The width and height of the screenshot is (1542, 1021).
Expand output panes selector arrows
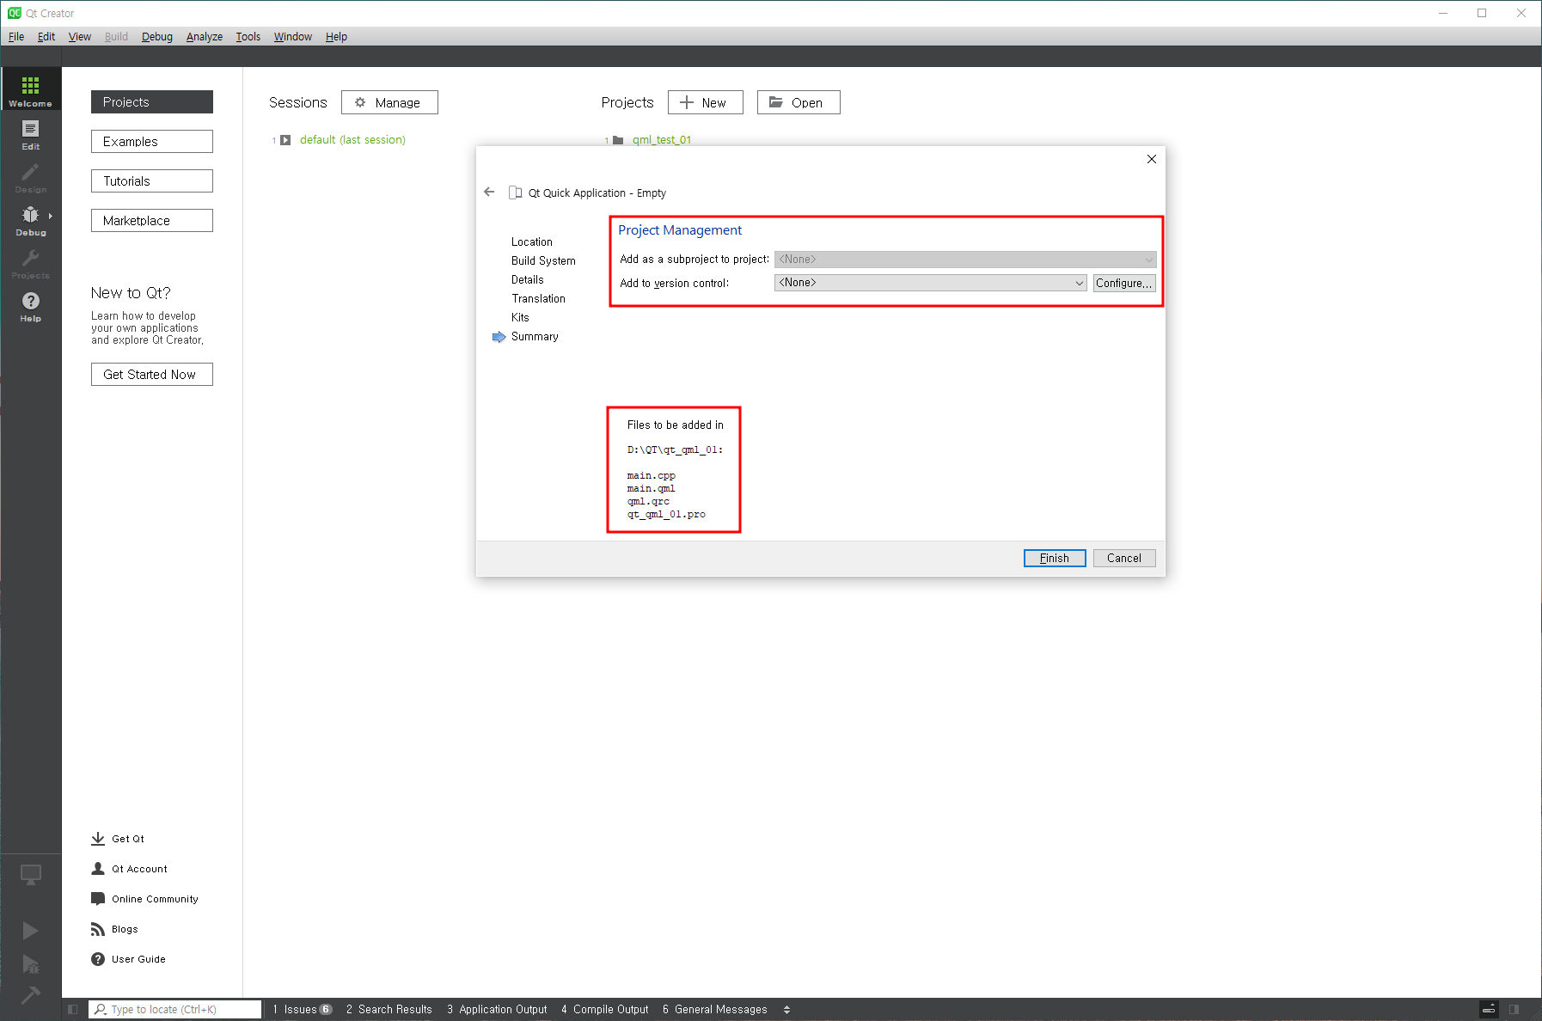[786, 1010]
